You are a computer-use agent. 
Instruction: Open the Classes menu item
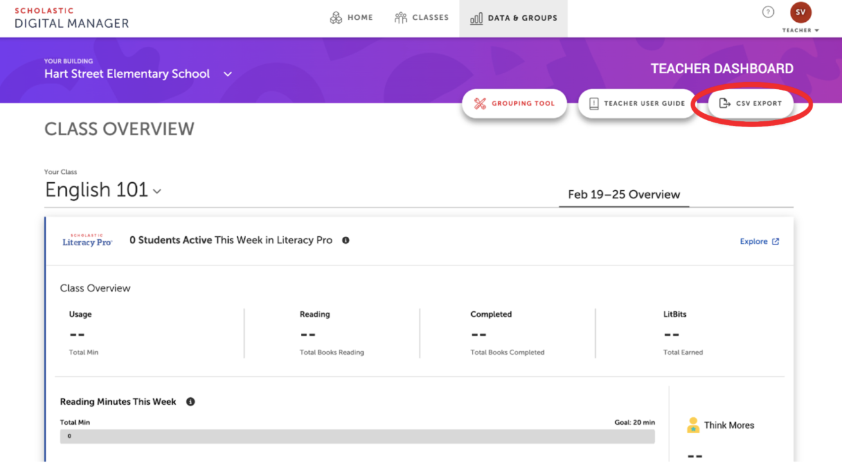pos(422,18)
